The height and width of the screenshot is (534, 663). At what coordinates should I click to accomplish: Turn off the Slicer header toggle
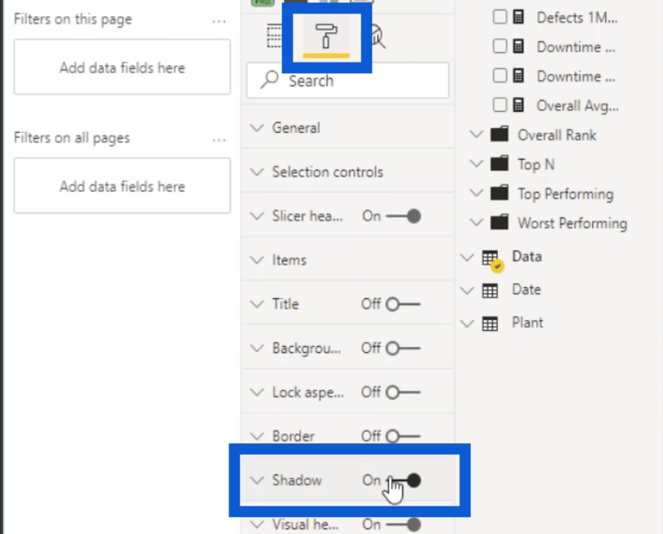tap(403, 216)
